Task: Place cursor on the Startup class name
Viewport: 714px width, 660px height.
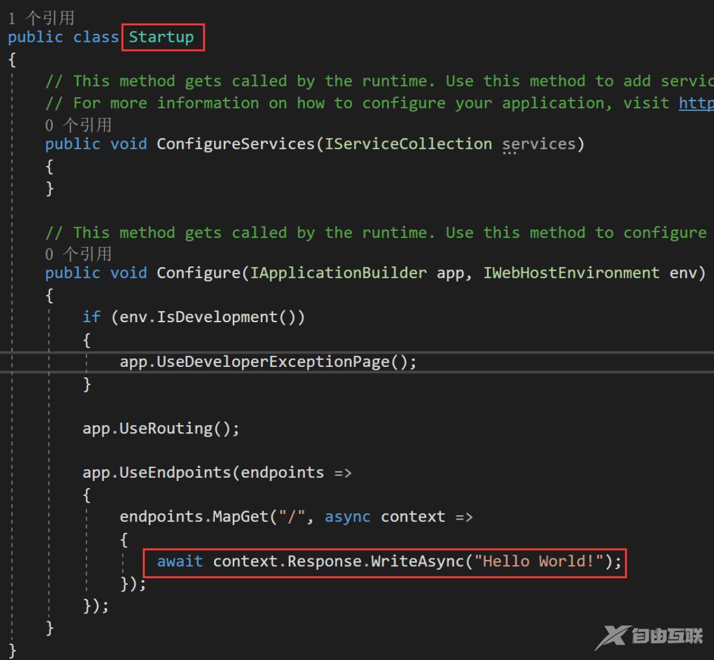Action: 161,37
